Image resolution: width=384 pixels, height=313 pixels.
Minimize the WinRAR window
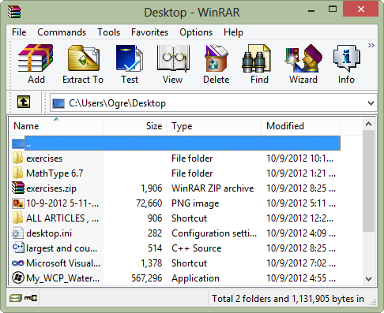click(311, 11)
